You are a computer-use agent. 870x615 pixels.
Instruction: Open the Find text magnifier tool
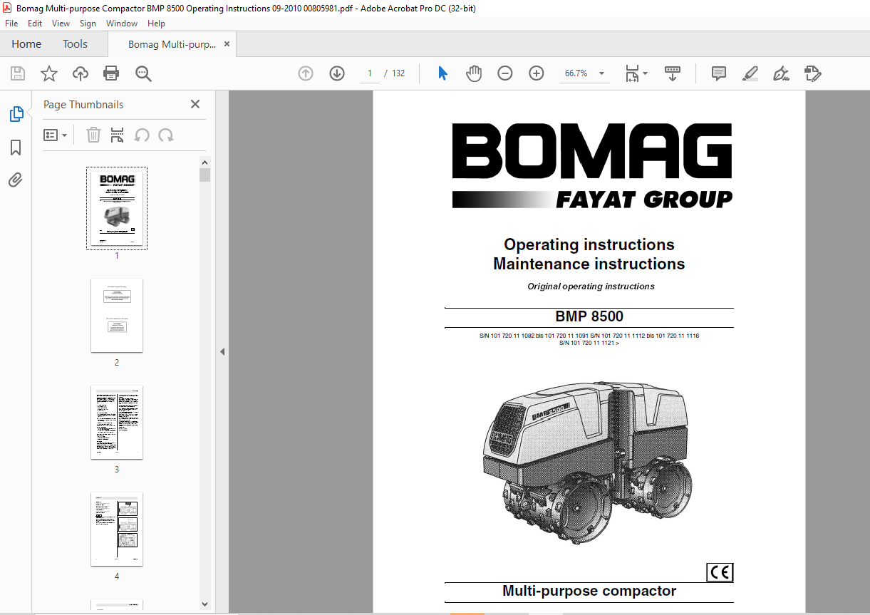click(x=143, y=73)
